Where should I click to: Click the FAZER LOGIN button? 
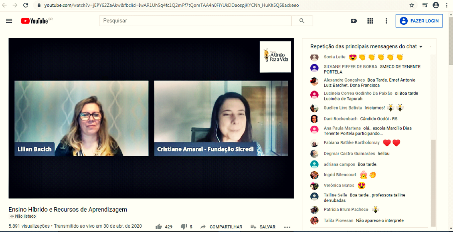tap(419, 21)
